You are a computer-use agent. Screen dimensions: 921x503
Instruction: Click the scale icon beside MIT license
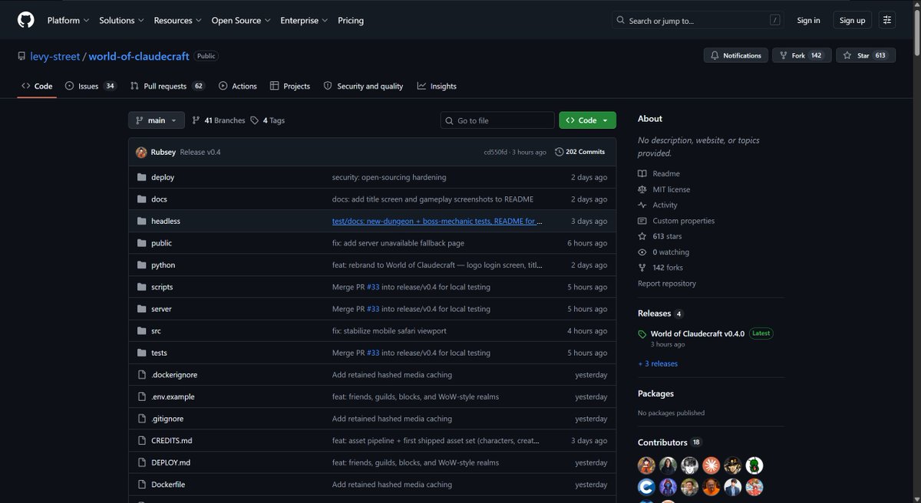pos(642,189)
